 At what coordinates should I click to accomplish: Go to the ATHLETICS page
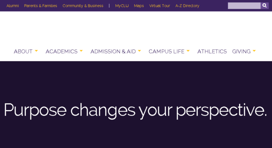212,51
